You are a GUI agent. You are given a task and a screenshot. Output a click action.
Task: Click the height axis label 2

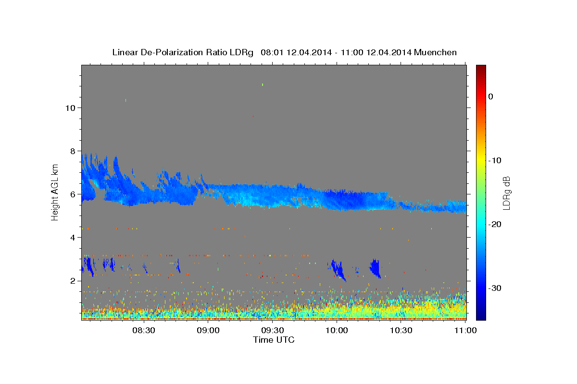tap(72, 280)
